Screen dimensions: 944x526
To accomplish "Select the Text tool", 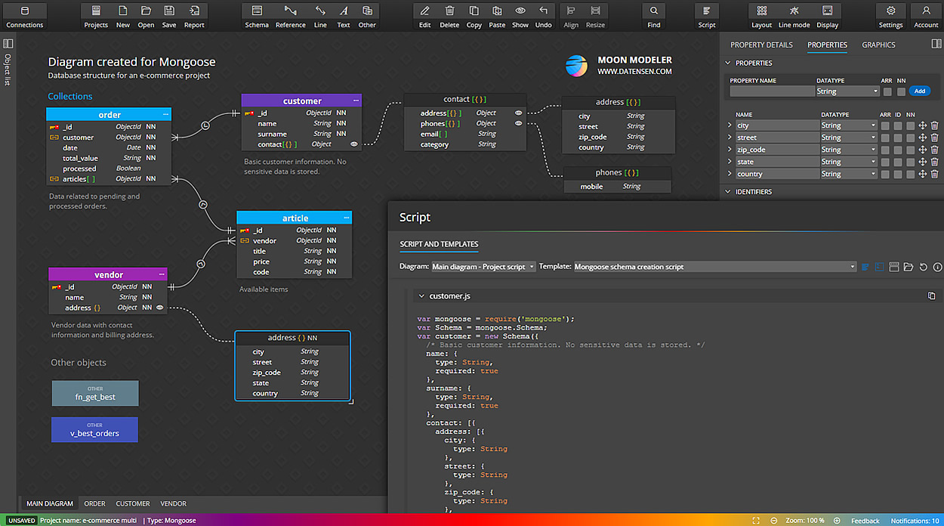I will [x=344, y=16].
